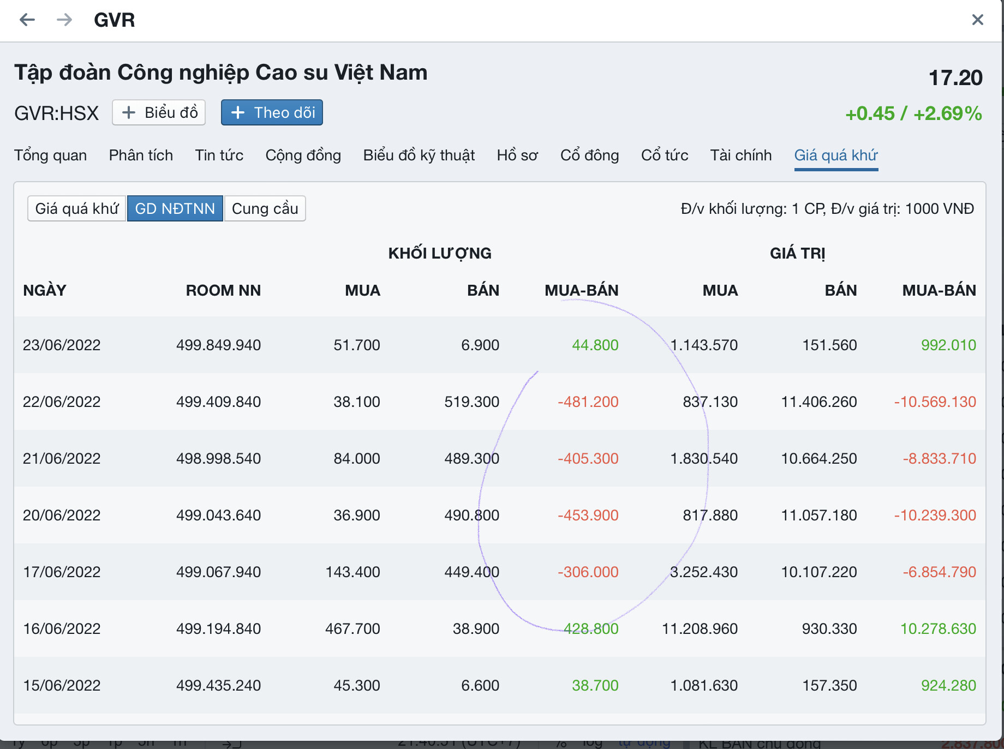This screenshot has width=1004, height=749.
Task: Open the Tài chính tab
Action: pyautogui.click(x=741, y=155)
